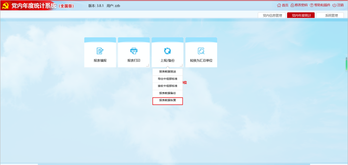Open the 报表填报 card
Screen dimensions: 348x165
pos(100,53)
